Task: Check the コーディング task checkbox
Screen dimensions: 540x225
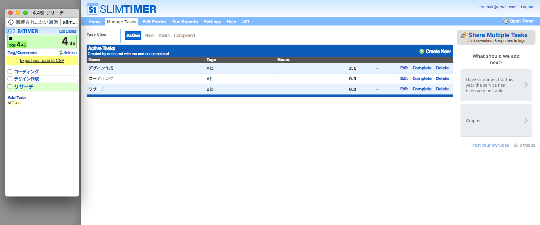Action: [x=10, y=72]
